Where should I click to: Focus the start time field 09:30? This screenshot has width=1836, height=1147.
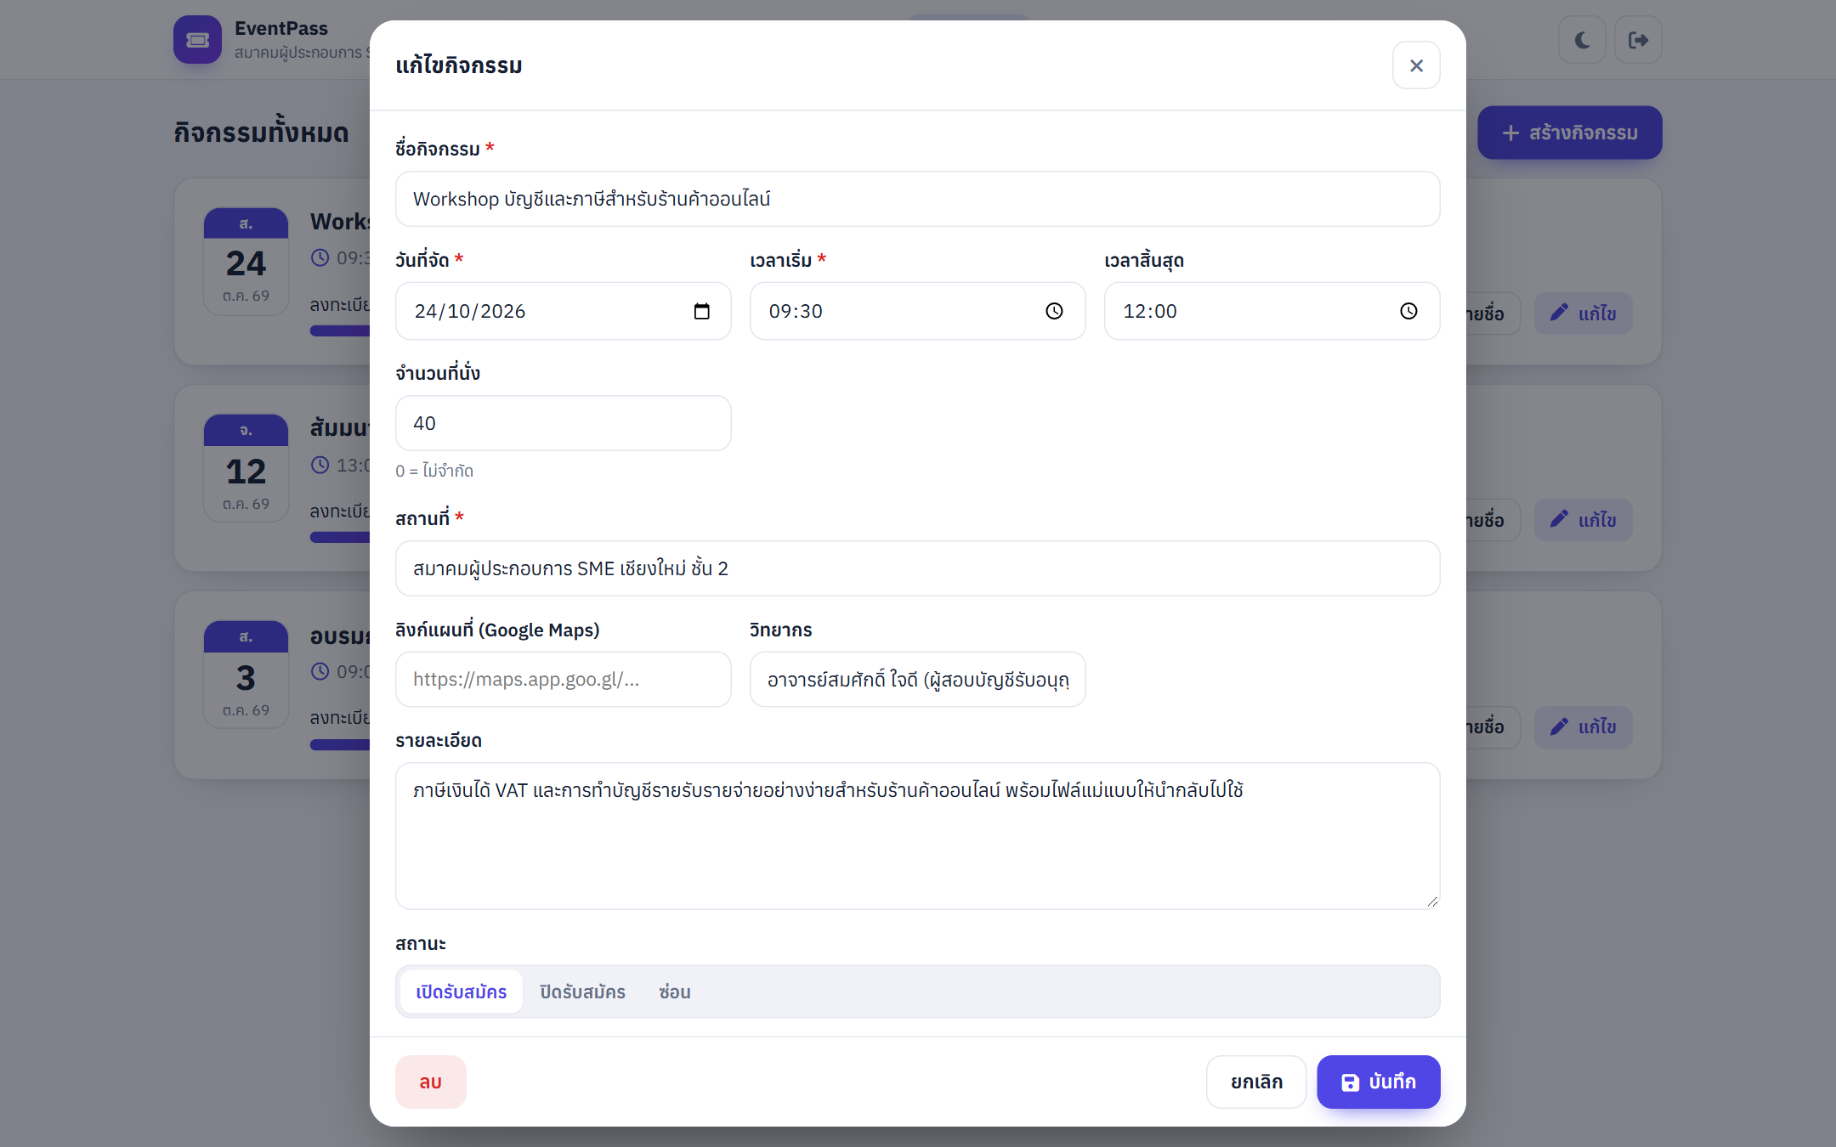917,311
